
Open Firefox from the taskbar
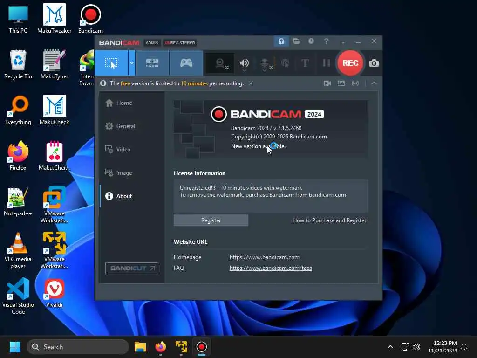click(161, 347)
